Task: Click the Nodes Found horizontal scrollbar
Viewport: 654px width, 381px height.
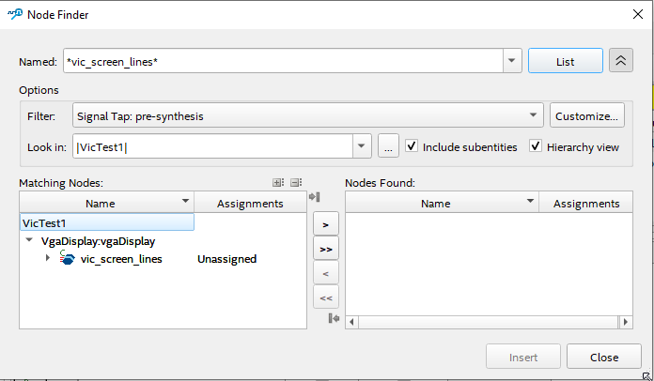Action: pos(484,322)
